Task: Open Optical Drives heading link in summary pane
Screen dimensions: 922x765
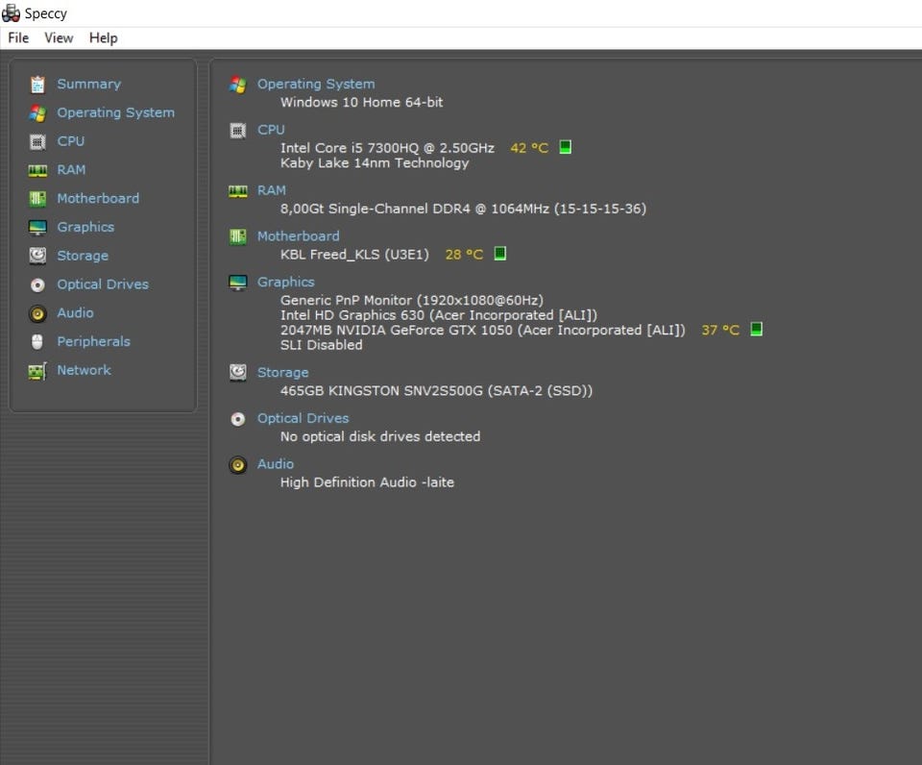Action: tap(303, 418)
